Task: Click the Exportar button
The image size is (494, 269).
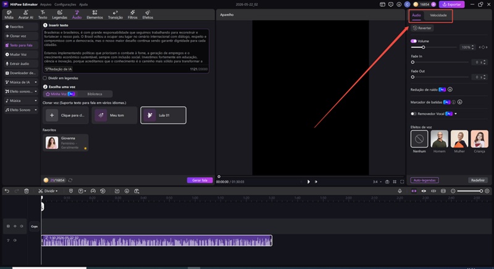Action: click(x=451, y=4)
